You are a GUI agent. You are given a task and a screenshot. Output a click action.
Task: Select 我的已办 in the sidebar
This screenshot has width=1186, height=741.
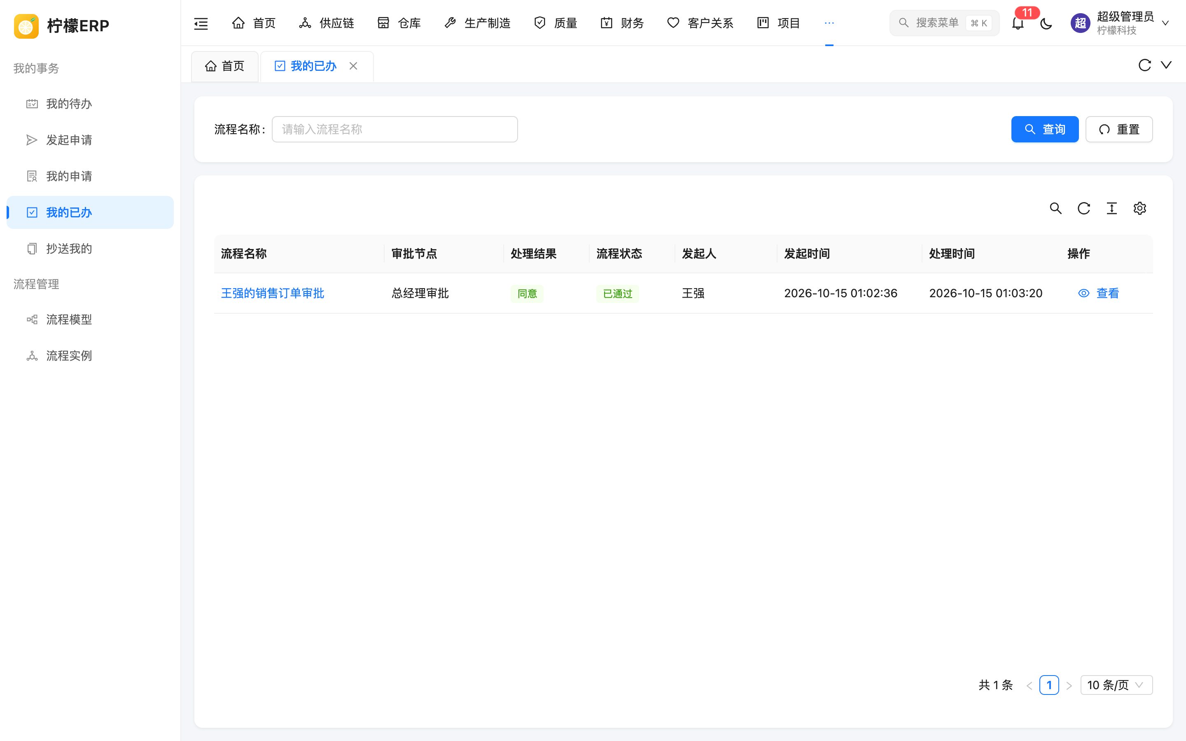(x=90, y=212)
